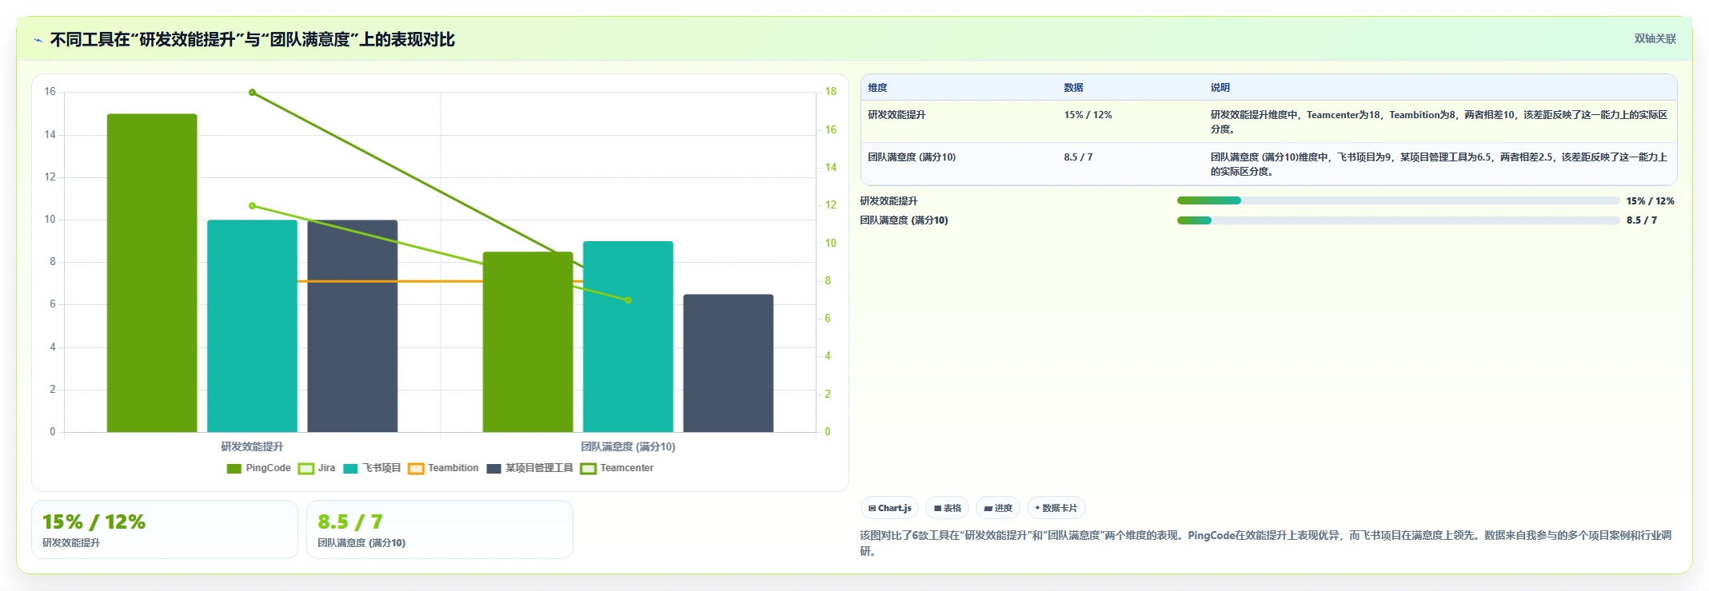Click the dark slate bar in 研发效能提升 group
Image resolution: width=1709 pixels, height=591 pixels.
point(353,326)
